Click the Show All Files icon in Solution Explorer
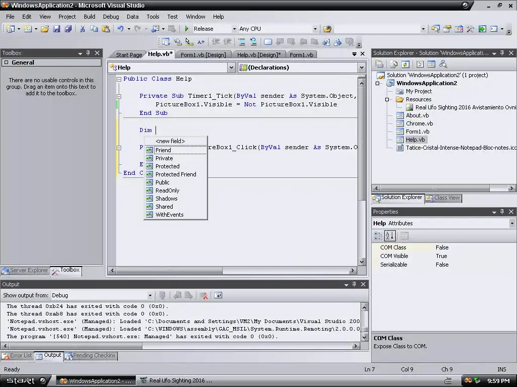This screenshot has height=387, width=517. 394,64
